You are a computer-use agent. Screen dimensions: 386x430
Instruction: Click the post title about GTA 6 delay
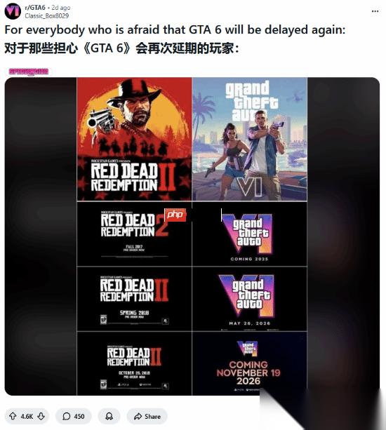coord(175,29)
